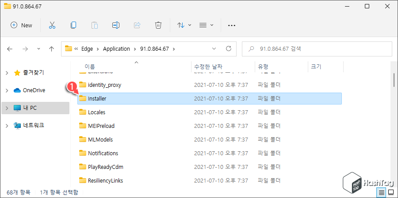This screenshot has height=198, width=398.
Task: Expand the 네트워크 tree node
Action: click(7, 125)
